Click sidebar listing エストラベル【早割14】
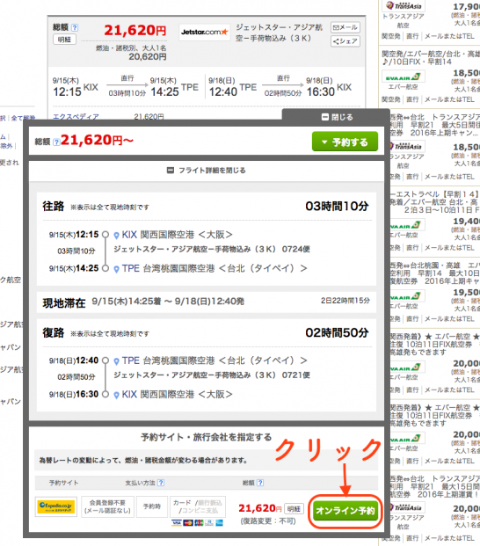 (x=435, y=202)
